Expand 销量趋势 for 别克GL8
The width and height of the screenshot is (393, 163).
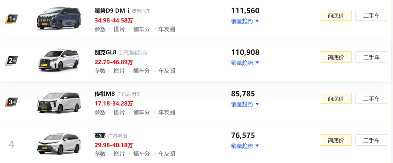245,63
